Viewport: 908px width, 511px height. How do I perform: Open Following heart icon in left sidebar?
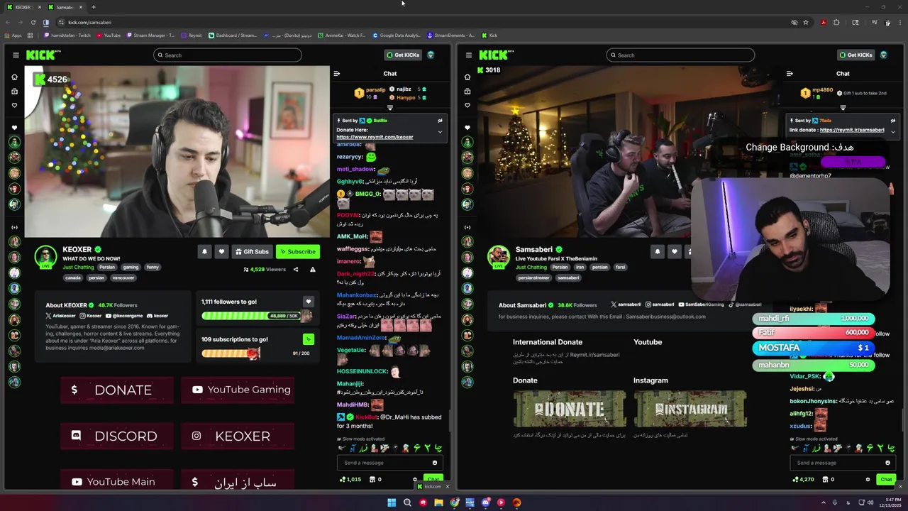(14, 105)
